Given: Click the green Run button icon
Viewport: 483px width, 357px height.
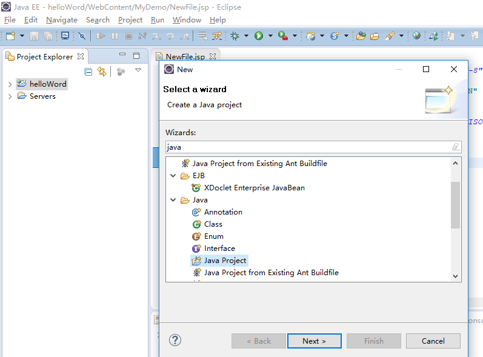Looking at the screenshot, I should click(259, 36).
